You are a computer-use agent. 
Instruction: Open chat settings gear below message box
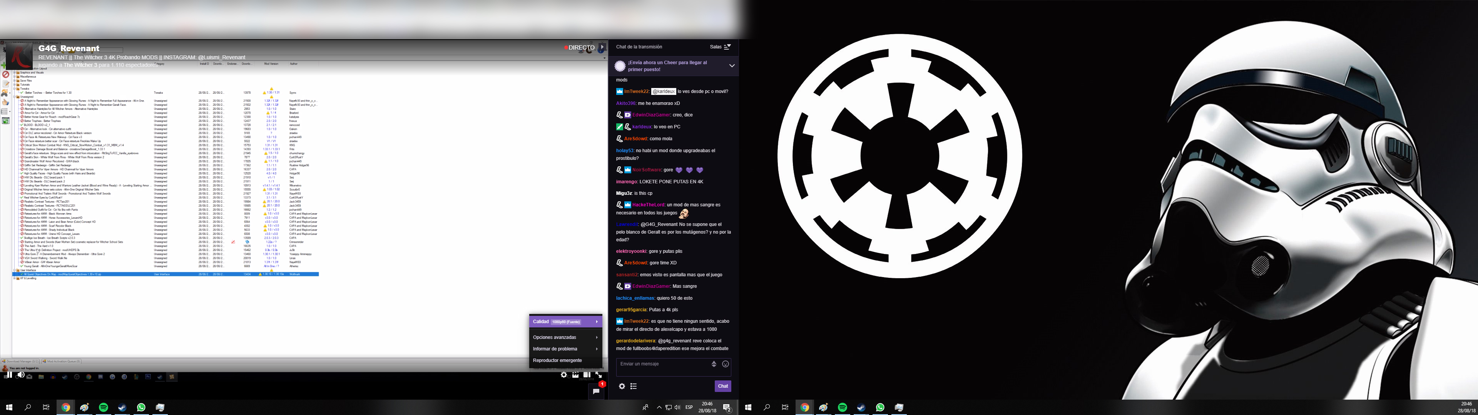[x=622, y=386]
